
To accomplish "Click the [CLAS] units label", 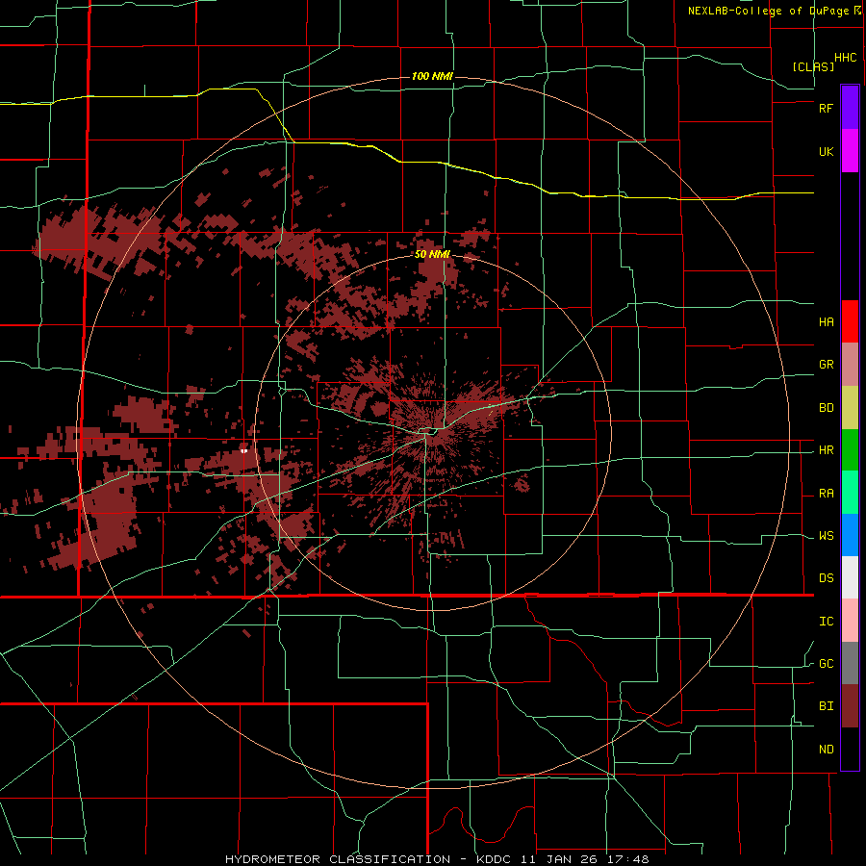I will (813, 66).
